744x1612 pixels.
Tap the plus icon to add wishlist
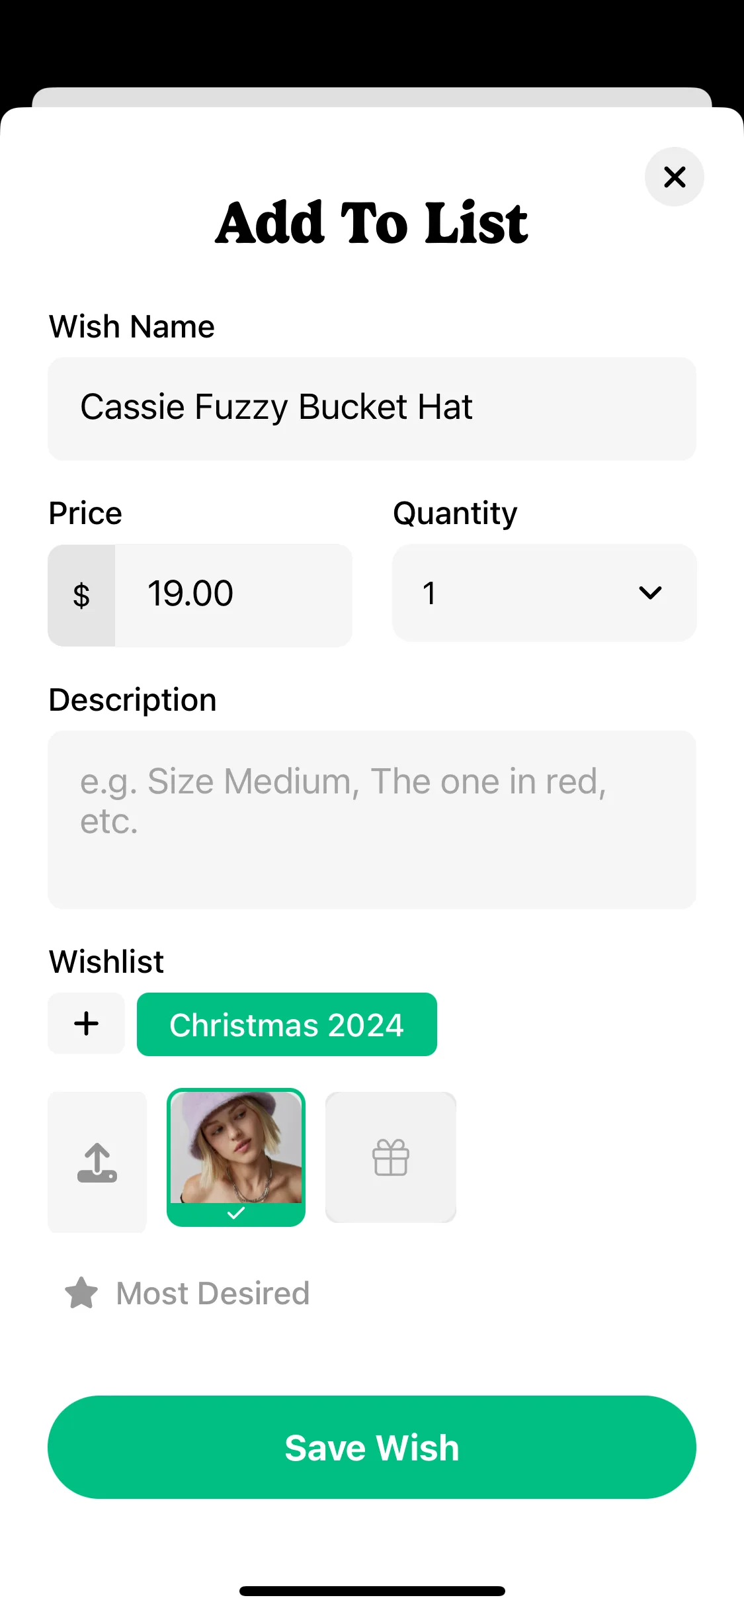click(x=86, y=1023)
